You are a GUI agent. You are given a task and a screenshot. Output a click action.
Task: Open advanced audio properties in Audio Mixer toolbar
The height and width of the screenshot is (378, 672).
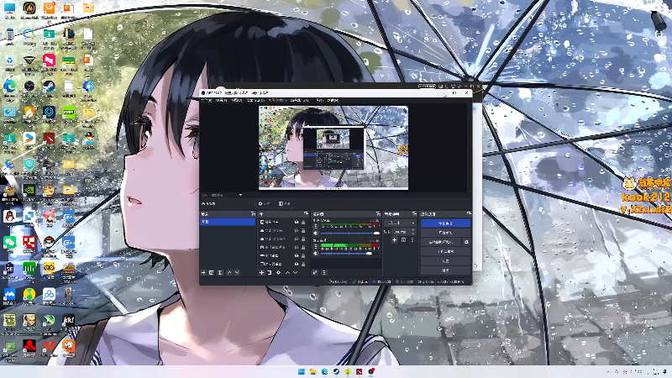(x=315, y=272)
